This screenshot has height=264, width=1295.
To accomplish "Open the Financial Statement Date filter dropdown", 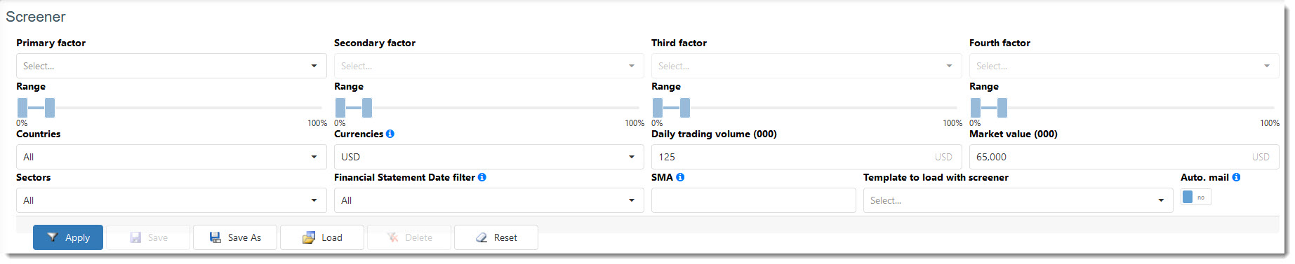I will pos(489,200).
